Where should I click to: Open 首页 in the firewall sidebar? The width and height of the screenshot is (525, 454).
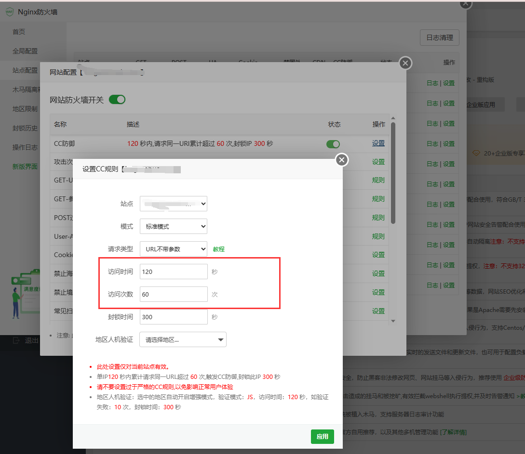tap(19, 32)
